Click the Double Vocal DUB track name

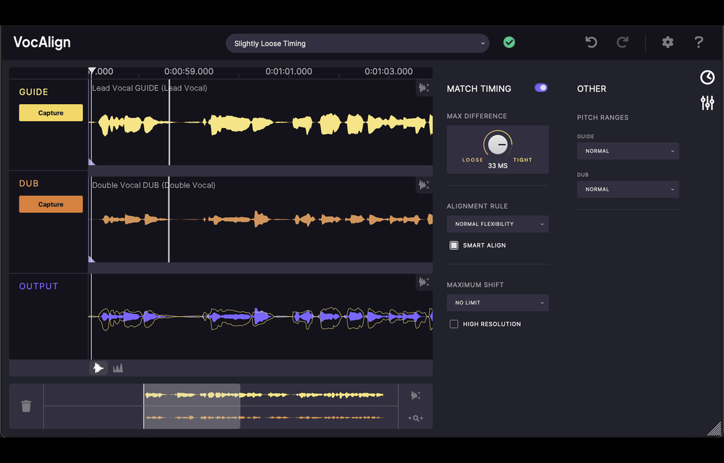click(x=154, y=185)
